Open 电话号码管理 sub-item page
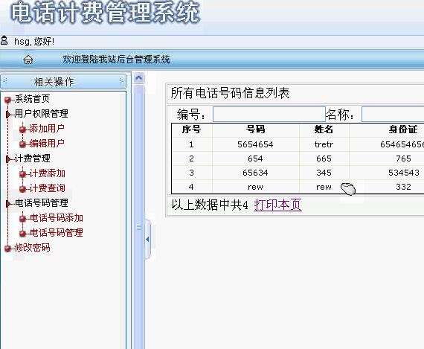 (x=57, y=233)
